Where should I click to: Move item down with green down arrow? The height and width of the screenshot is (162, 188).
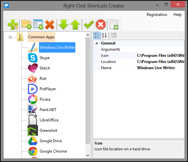[x=63, y=25]
